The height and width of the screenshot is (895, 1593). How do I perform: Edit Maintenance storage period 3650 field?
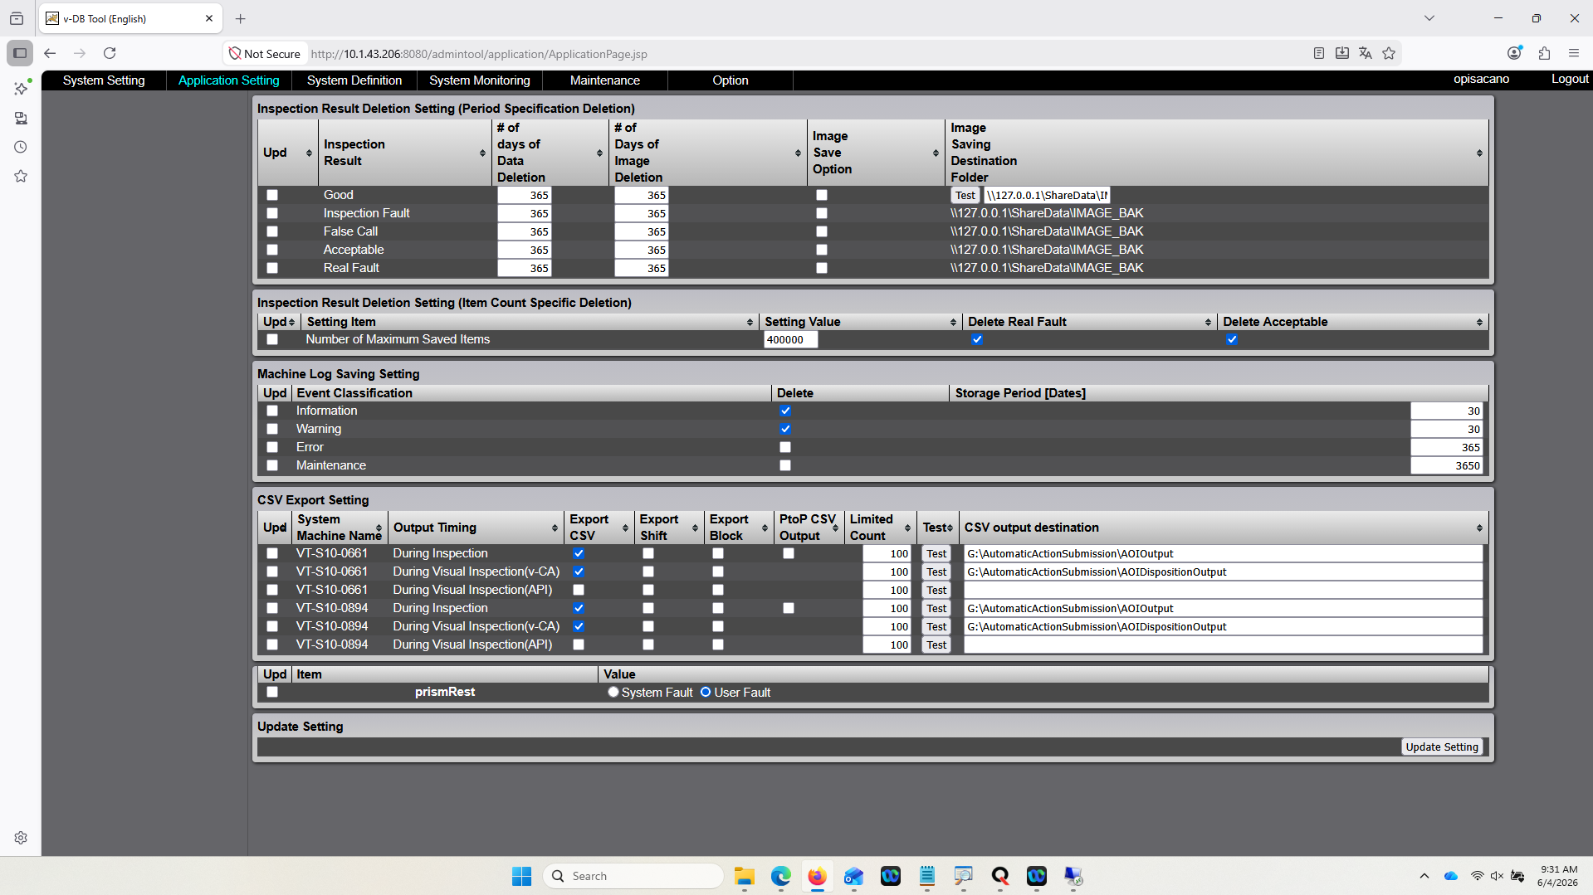click(1447, 465)
